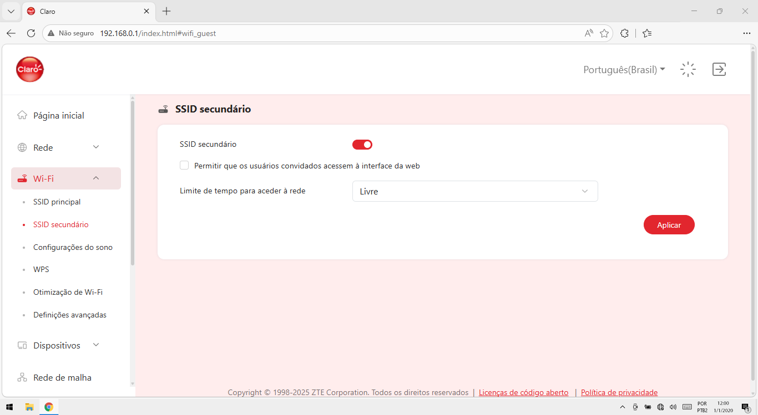Open the Limite de tempo dropdown showing Livre
The height and width of the screenshot is (415, 758).
click(475, 191)
